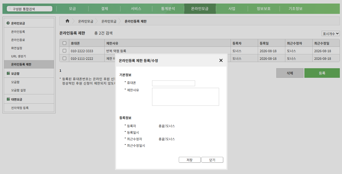Screen dimensions: 342x174
Task: Click the 온라인등록 제한 breadcrumb item
Action: [135, 21]
